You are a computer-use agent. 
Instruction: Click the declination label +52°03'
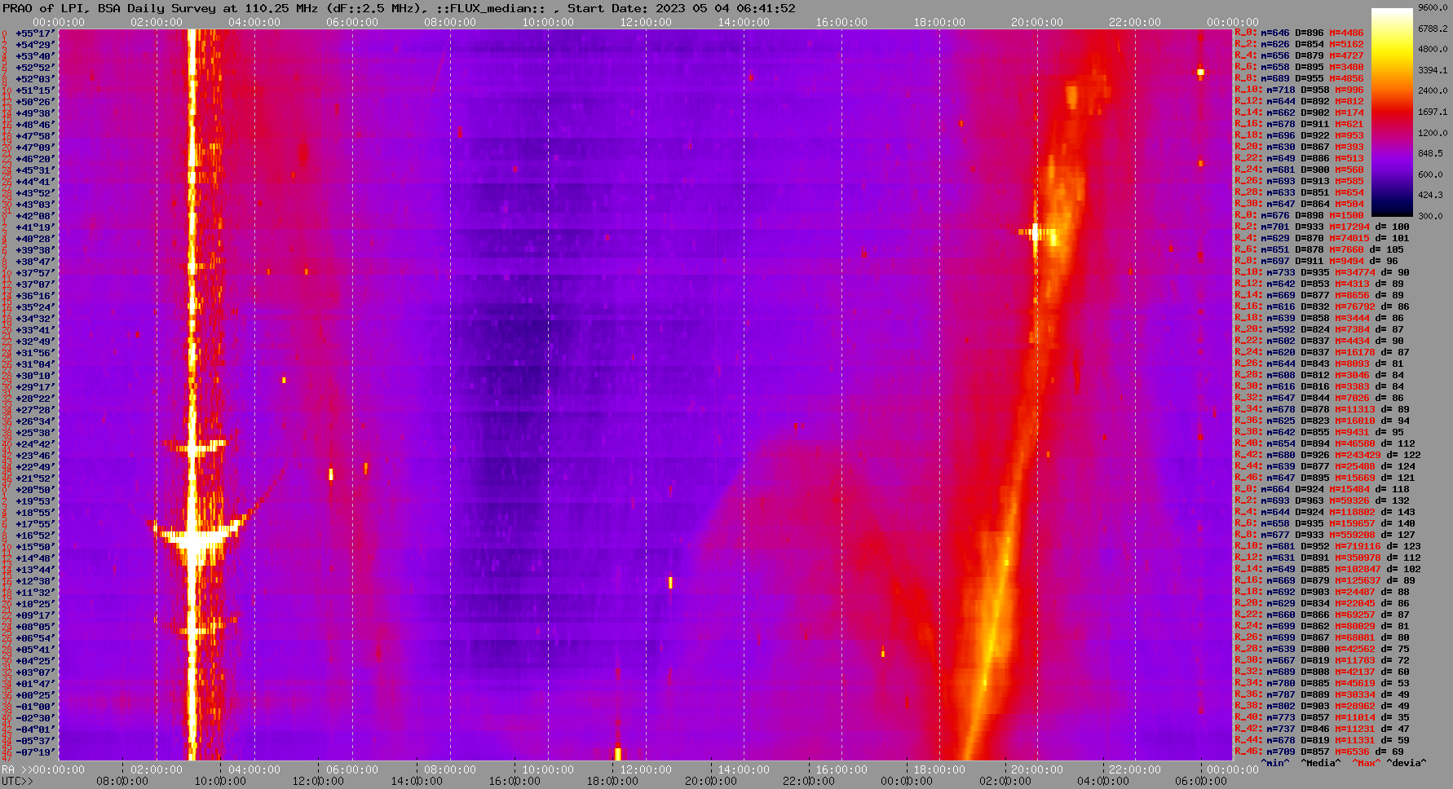pyautogui.click(x=35, y=79)
